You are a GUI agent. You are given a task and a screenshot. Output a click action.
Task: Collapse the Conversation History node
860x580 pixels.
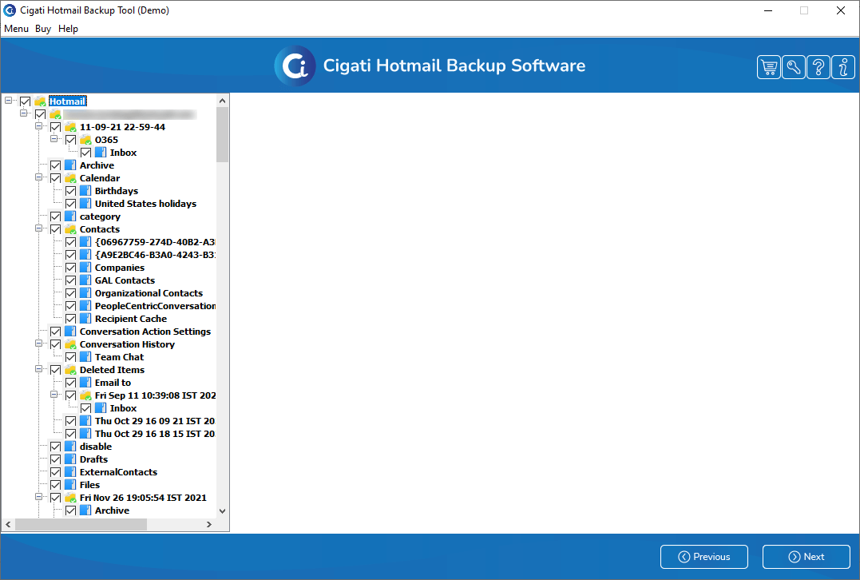(x=39, y=344)
